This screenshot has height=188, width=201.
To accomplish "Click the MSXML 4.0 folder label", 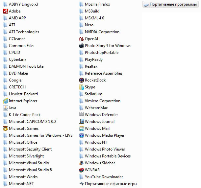I will pyautogui.click(x=94, y=18).
